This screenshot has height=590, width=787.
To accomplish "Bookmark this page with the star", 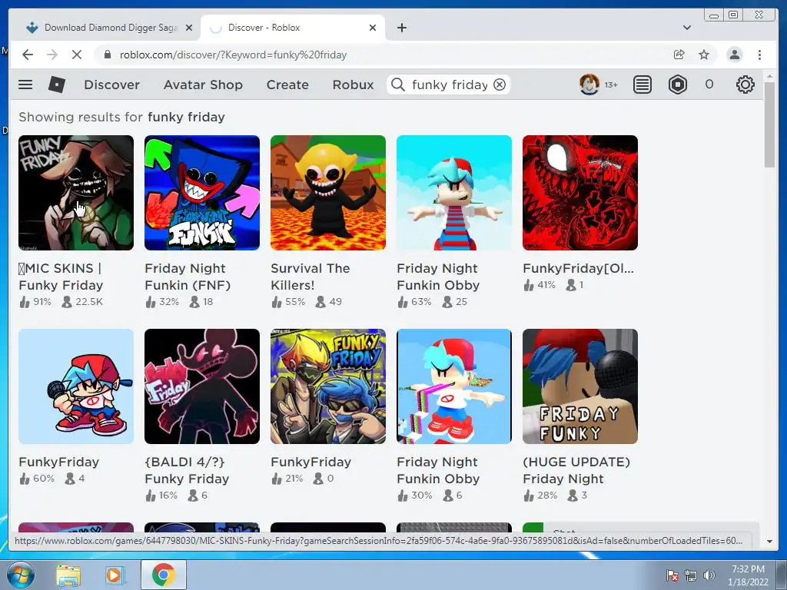I will pyautogui.click(x=704, y=55).
